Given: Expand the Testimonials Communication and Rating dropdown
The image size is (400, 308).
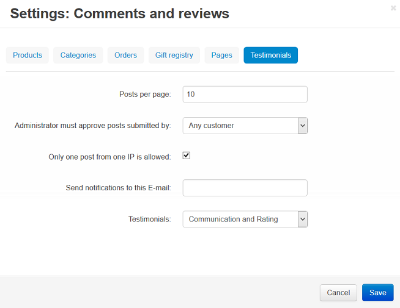Looking at the screenshot, I should 245,219.
